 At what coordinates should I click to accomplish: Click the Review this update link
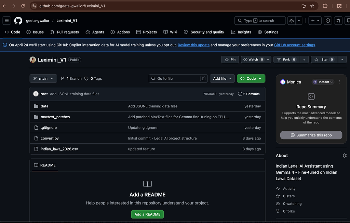[x=193, y=45]
